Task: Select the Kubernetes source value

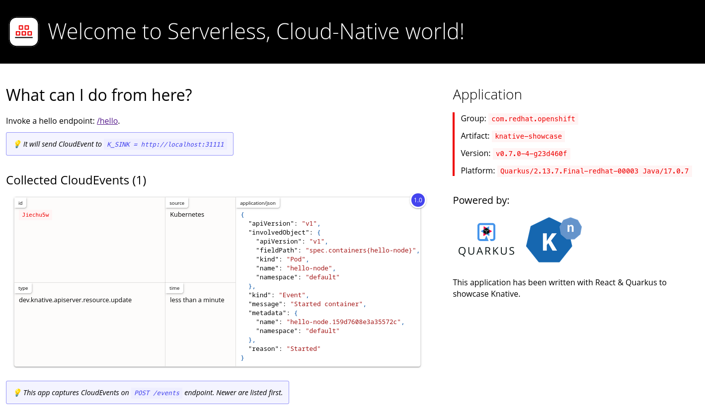Action: coord(187,215)
